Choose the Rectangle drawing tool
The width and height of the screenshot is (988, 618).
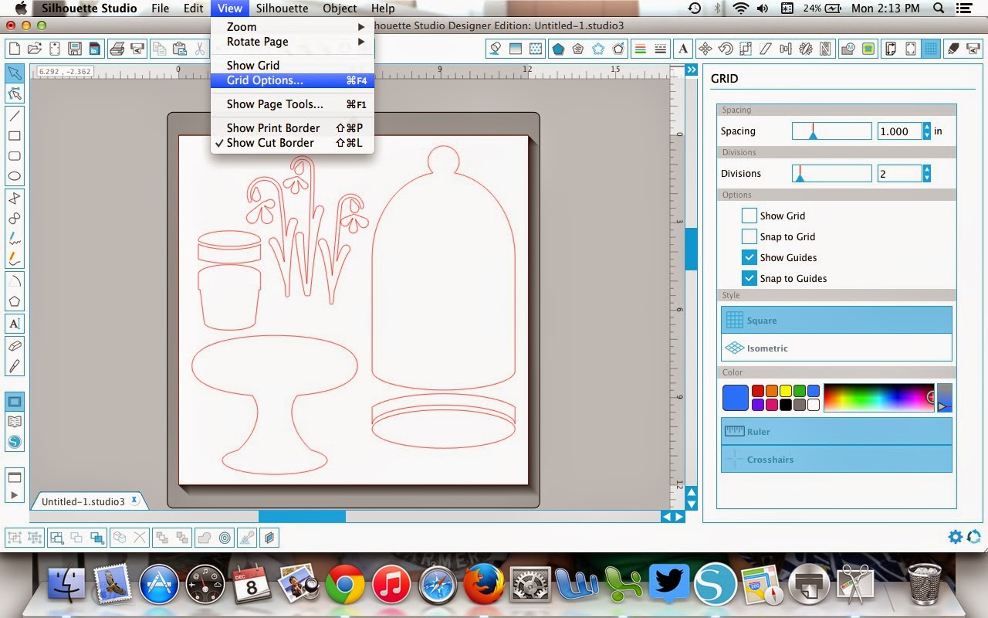[x=14, y=136]
